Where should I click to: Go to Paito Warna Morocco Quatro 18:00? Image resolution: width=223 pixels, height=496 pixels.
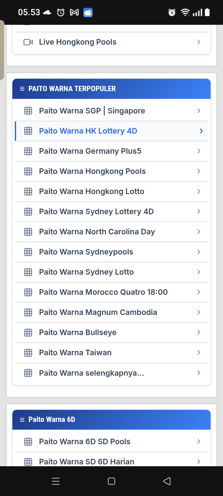click(103, 292)
